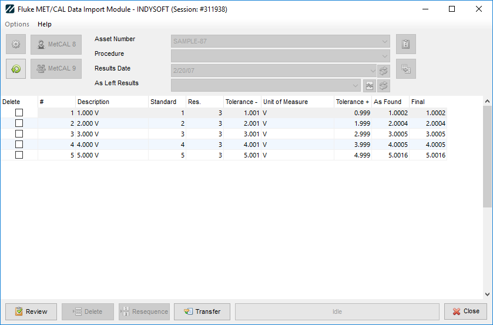Click the MetCAL 8 button
This screenshot has height=325, width=493.
pos(56,44)
